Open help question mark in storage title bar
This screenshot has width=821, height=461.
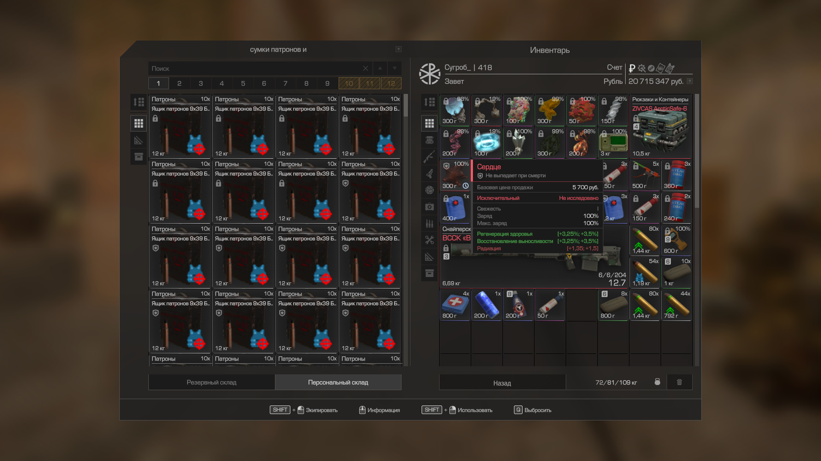click(398, 49)
